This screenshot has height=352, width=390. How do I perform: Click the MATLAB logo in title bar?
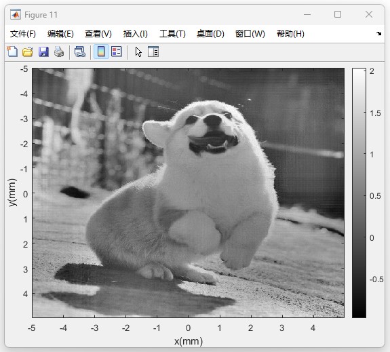coord(16,15)
